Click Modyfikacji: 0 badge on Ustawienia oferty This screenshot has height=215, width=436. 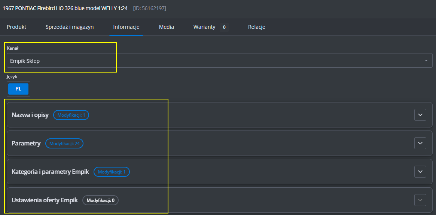coord(100,200)
